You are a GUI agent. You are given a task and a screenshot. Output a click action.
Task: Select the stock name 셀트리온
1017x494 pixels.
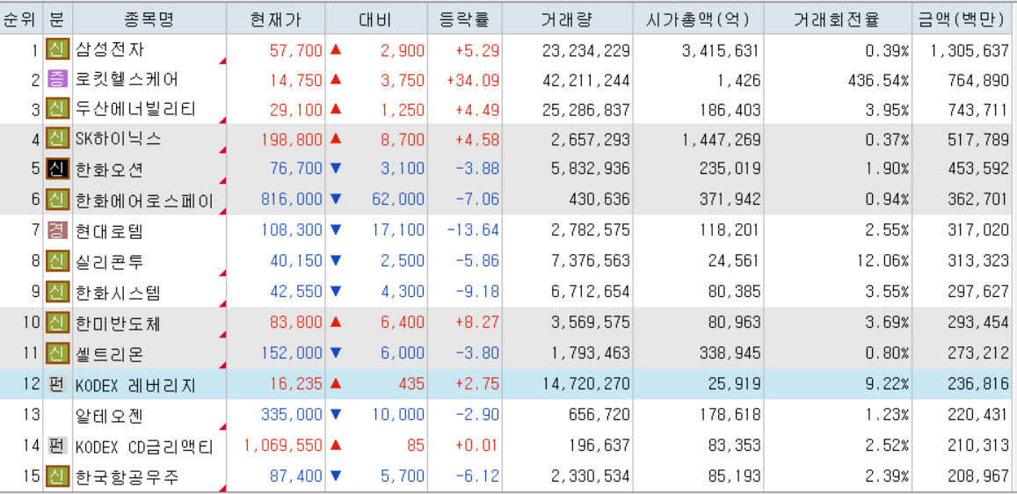click(x=109, y=353)
